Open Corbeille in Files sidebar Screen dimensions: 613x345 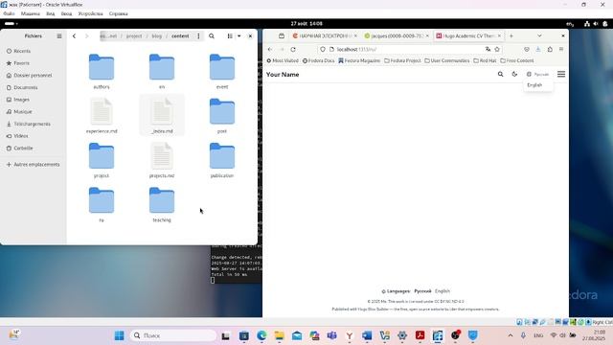point(23,148)
